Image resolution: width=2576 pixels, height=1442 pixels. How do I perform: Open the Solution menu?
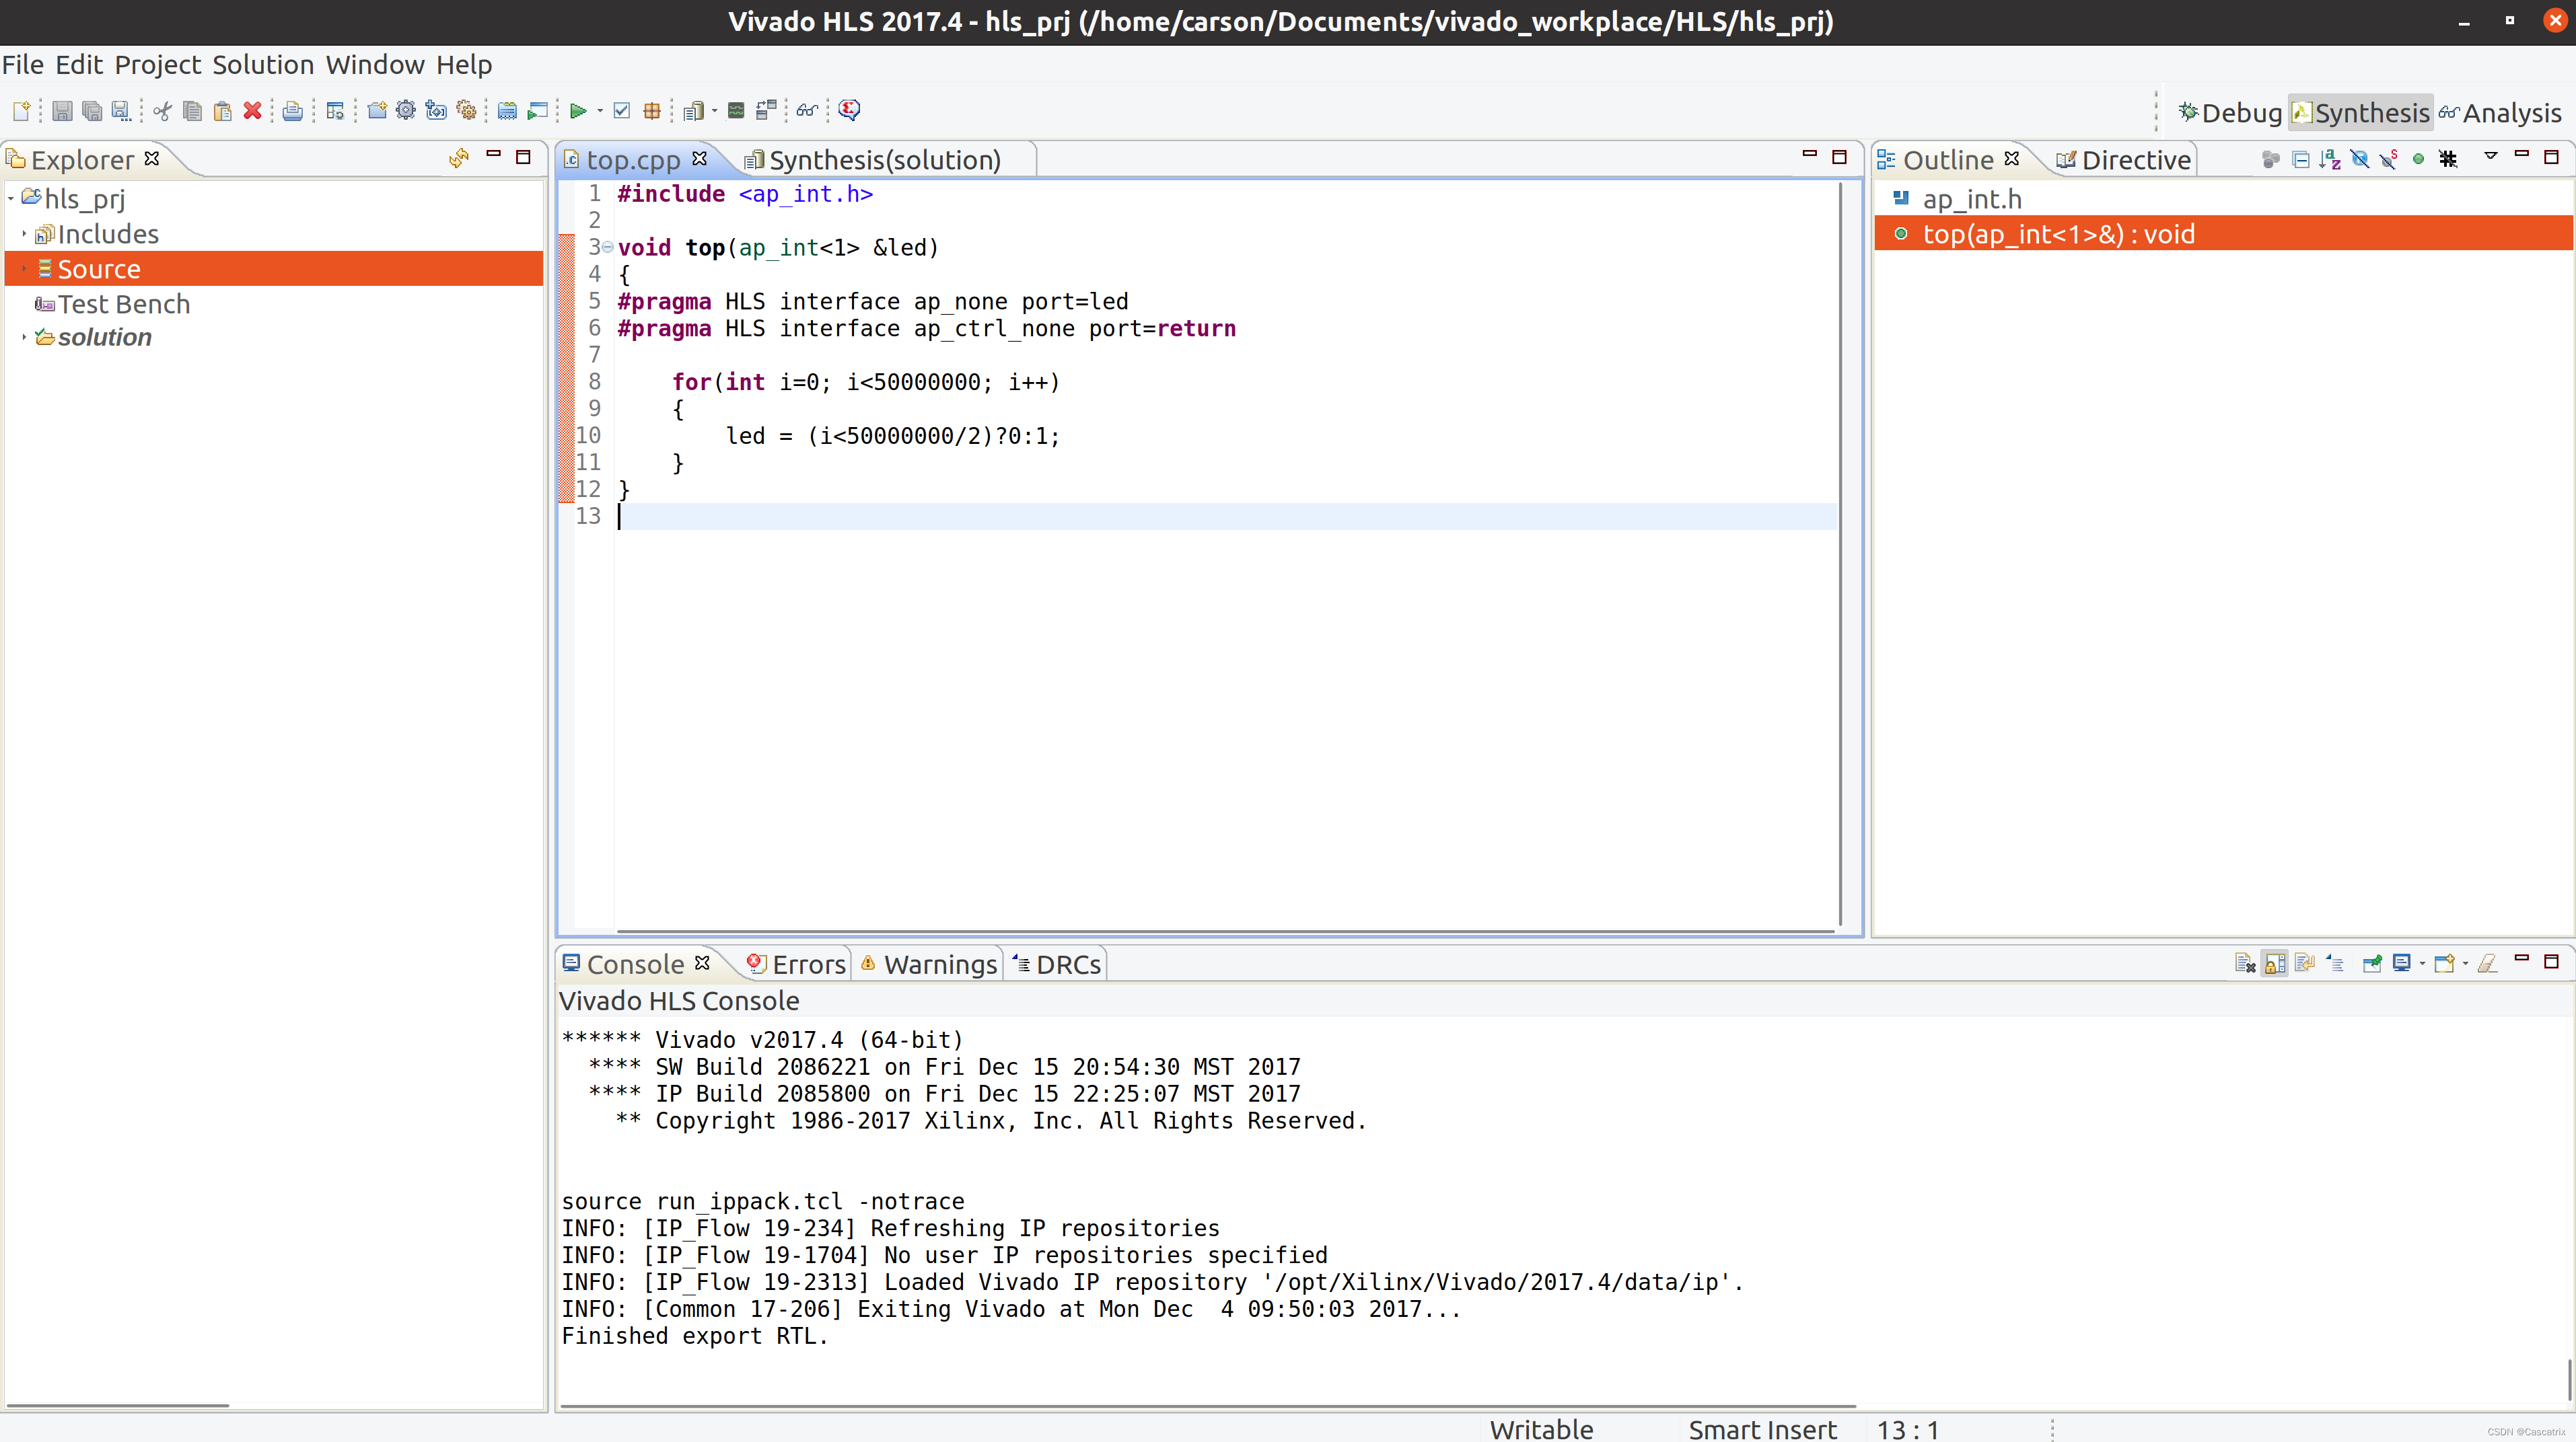tap(263, 65)
